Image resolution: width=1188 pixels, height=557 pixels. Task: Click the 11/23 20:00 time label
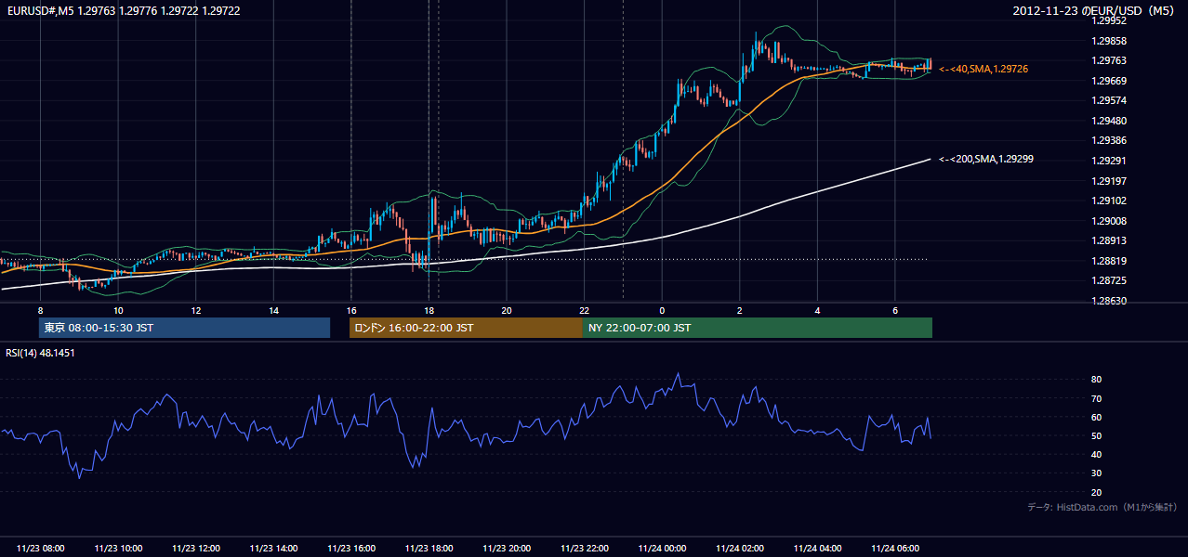point(507,548)
